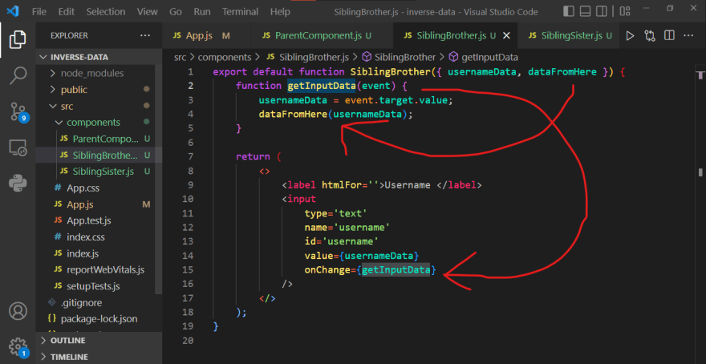Viewport: 706px width, 364px height.
Task: Open the Terminal menu
Action: pyautogui.click(x=240, y=12)
